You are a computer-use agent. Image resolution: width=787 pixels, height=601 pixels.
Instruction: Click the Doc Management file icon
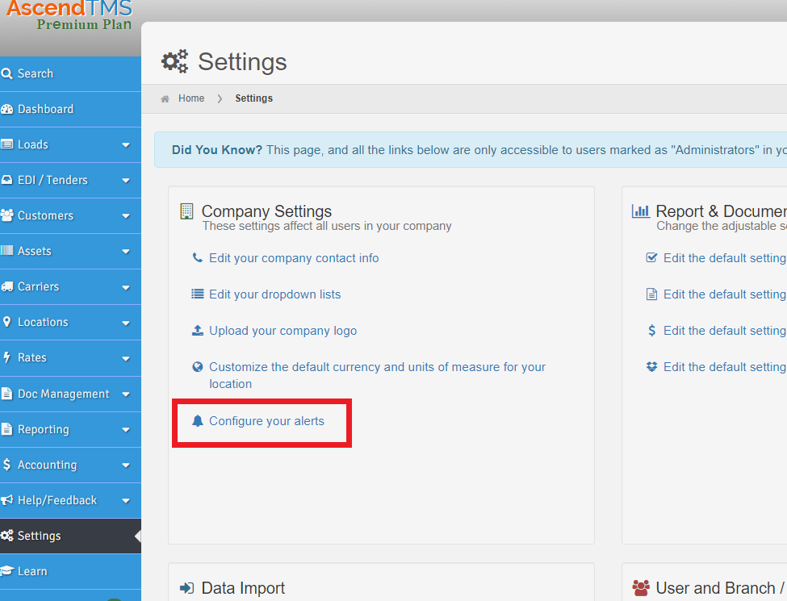pyautogui.click(x=7, y=394)
